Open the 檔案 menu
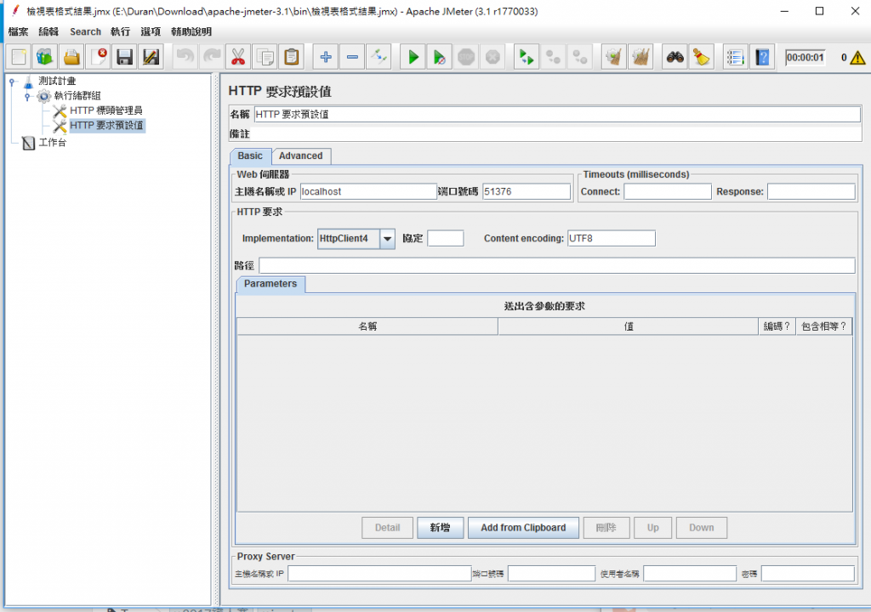 pos(19,31)
